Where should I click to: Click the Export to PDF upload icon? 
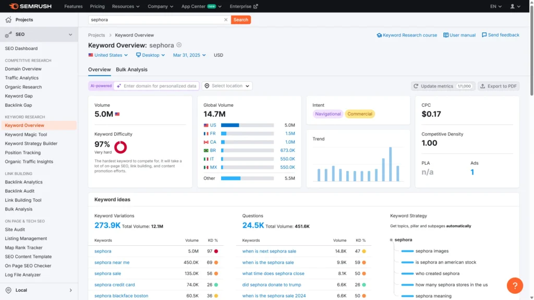(x=482, y=86)
